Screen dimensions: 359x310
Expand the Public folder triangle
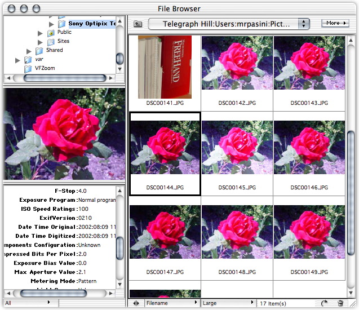tap(41, 33)
